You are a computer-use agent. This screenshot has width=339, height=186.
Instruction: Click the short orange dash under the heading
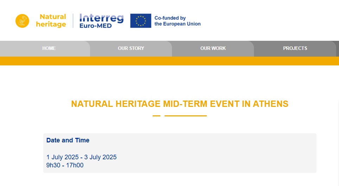click(x=156, y=116)
